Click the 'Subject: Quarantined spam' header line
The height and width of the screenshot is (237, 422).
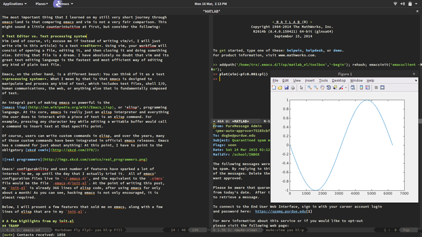[x=242, y=140]
